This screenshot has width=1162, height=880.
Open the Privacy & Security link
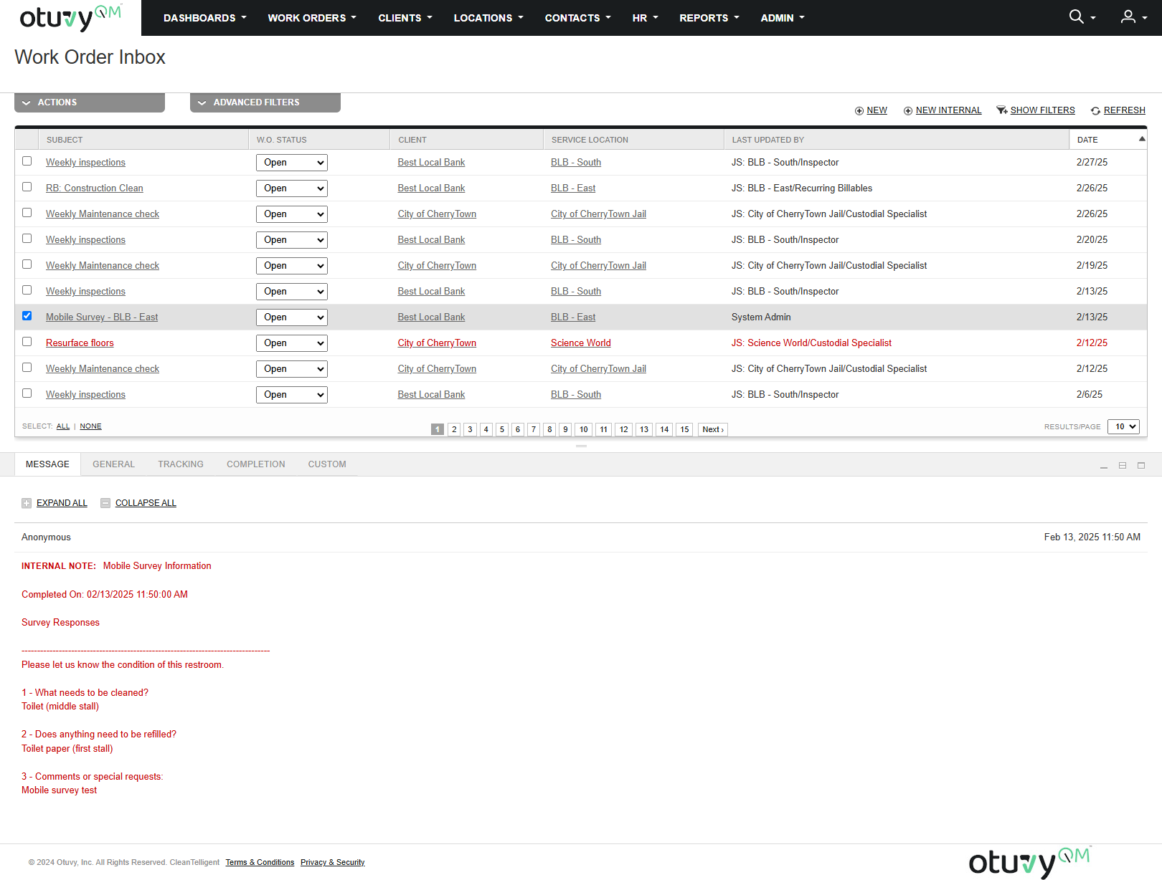(x=332, y=862)
